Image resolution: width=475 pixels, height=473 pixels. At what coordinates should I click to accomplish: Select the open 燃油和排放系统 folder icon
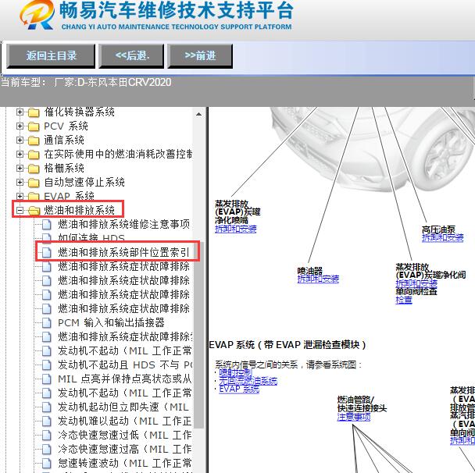pyautogui.click(x=34, y=211)
